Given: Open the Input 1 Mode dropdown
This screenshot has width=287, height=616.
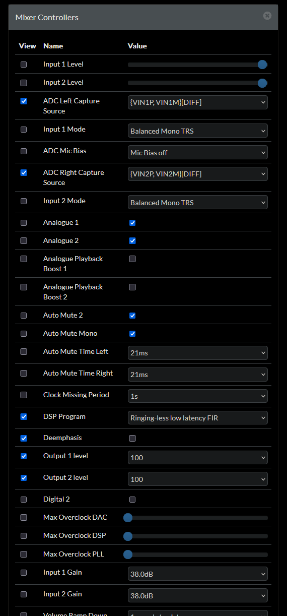Looking at the screenshot, I should tap(198, 131).
